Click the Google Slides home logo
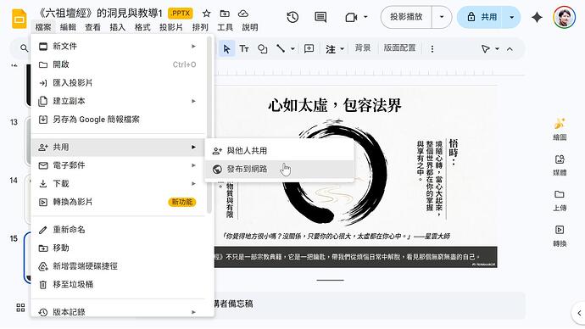Image resolution: width=585 pixels, height=329 pixels. pyautogui.click(x=19, y=19)
